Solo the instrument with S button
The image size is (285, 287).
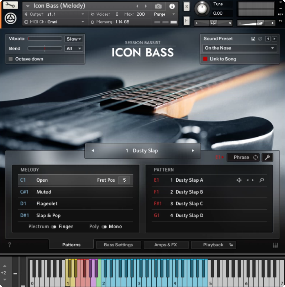pos(186,7)
